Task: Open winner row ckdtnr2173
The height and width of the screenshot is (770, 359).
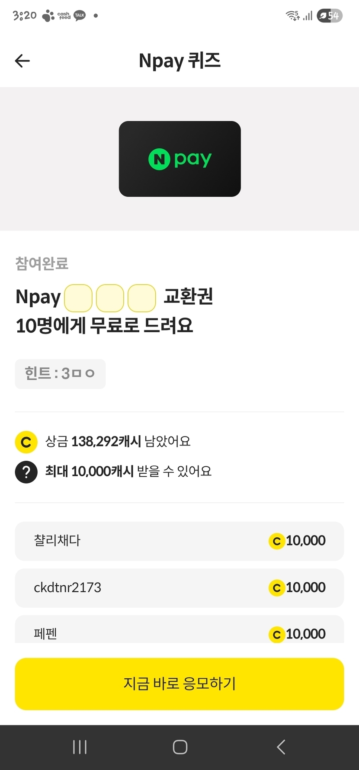Action: [x=179, y=588]
